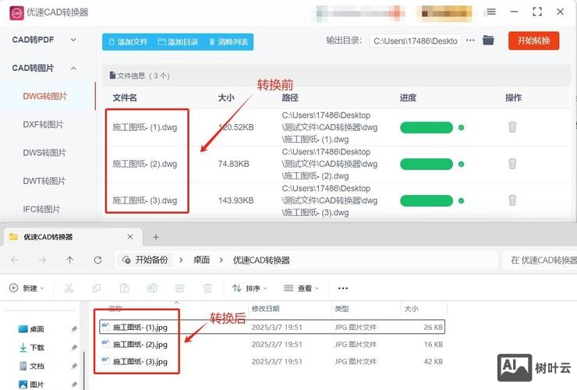
Task: Open the 查看 view dropdown
Action: [x=302, y=288]
